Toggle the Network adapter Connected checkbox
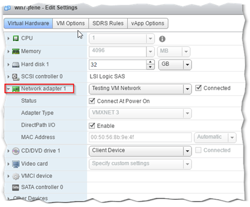This screenshot has height=207, width=250. pos(198,88)
